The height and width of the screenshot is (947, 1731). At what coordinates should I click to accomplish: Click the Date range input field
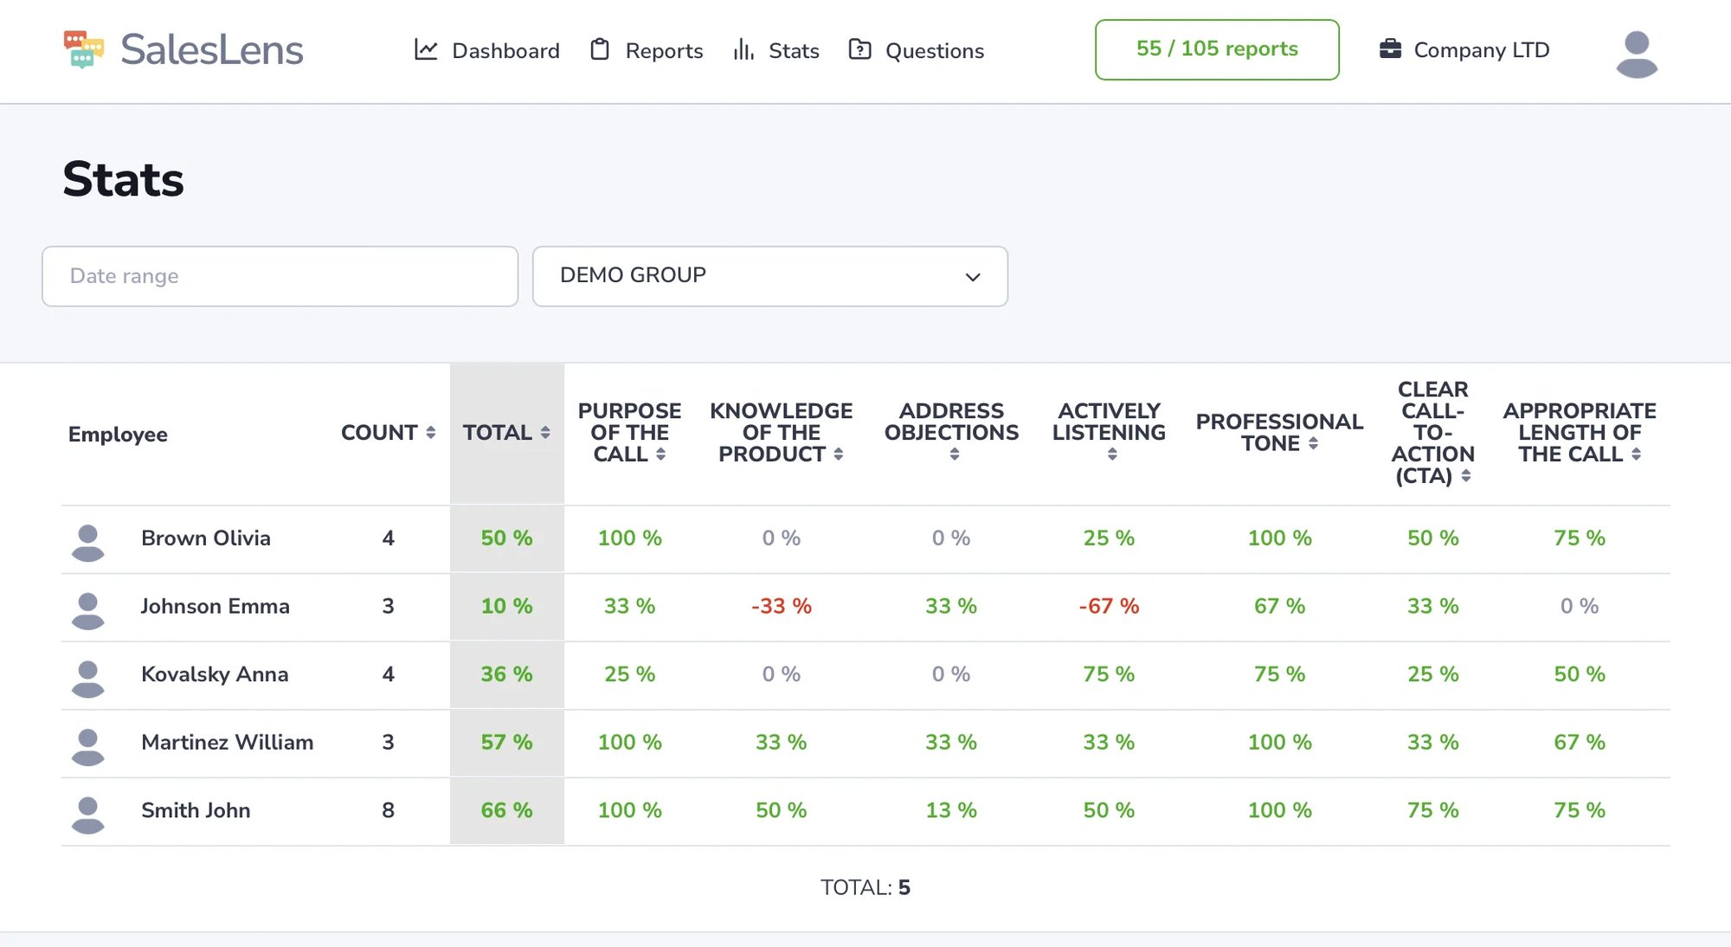pos(280,276)
